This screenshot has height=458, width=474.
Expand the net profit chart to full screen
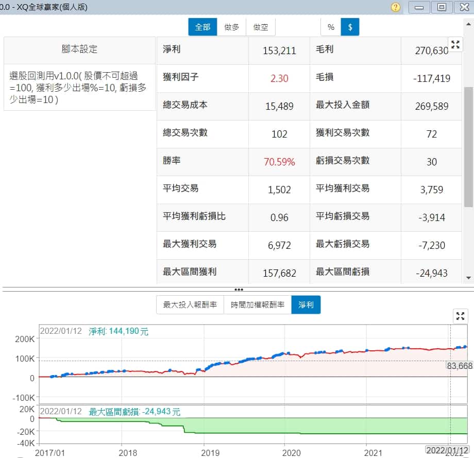coord(461,316)
